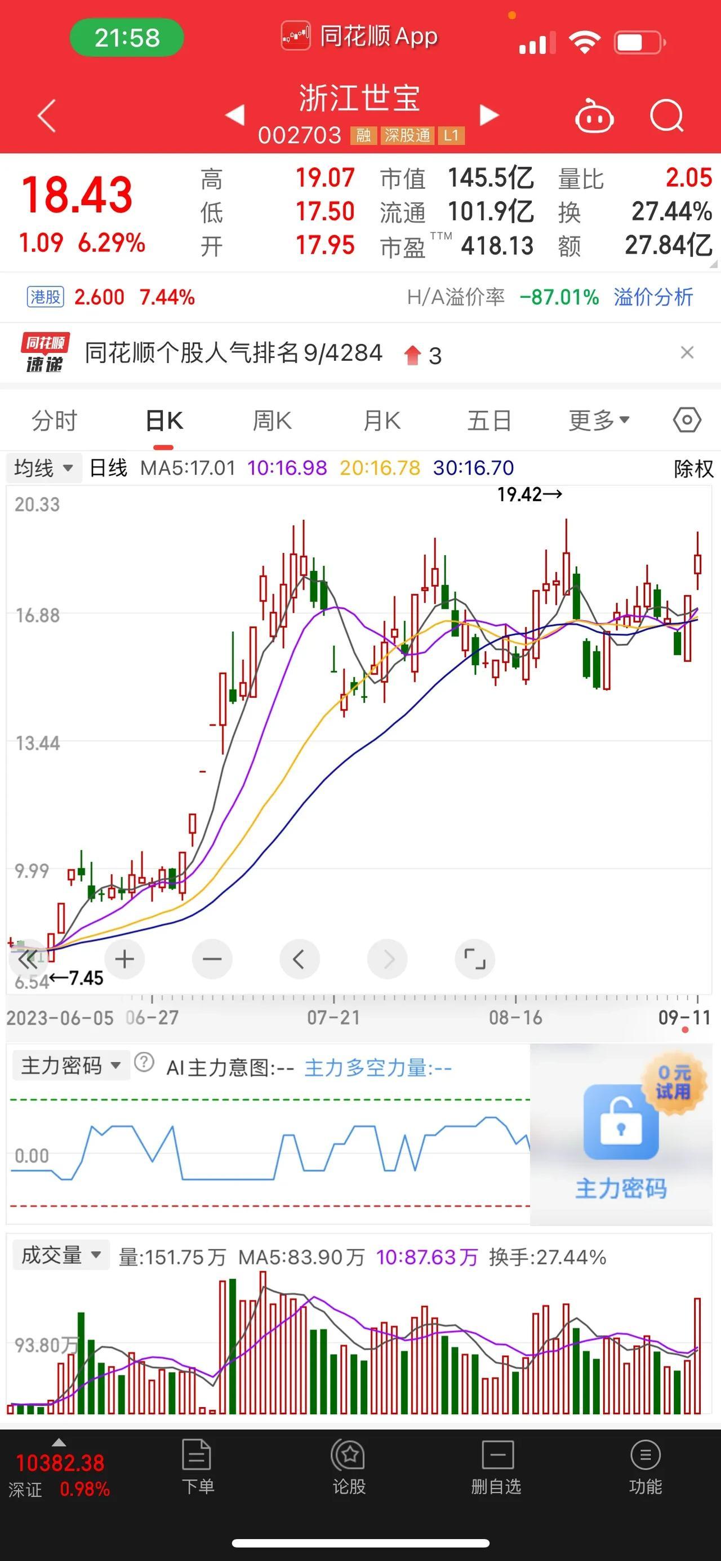Open 功能 functions menu
Image resolution: width=721 pixels, height=1561 pixels.
tap(646, 1467)
